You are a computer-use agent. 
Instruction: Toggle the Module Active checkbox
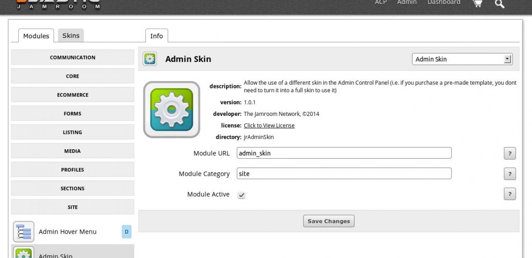point(241,195)
